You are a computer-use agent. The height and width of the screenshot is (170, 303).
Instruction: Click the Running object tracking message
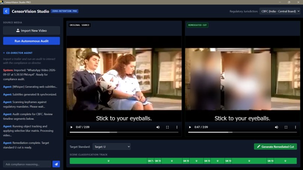tap(28, 131)
